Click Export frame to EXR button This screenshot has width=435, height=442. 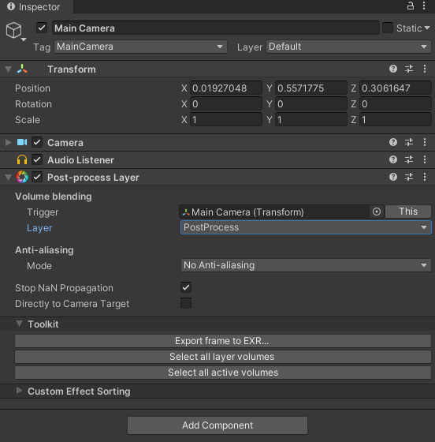223,341
